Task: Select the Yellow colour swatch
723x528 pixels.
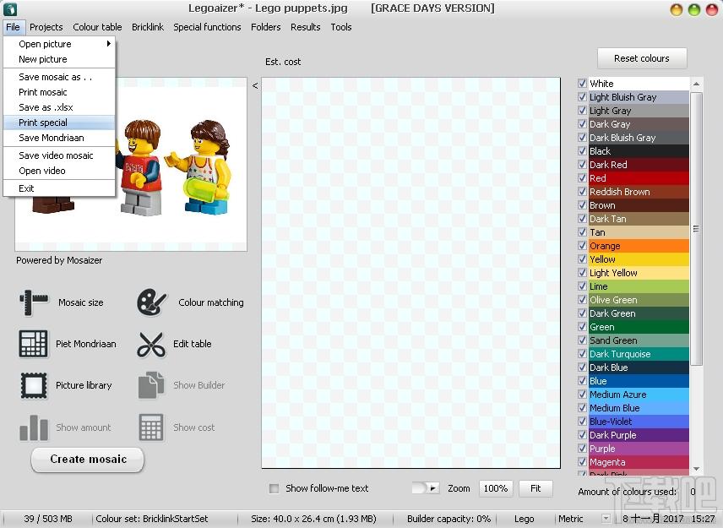Action: 639,259
